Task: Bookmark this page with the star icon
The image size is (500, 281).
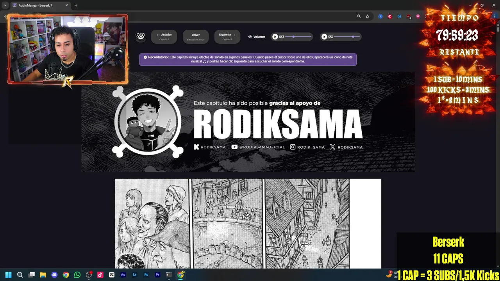Action: pyautogui.click(x=368, y=16)
